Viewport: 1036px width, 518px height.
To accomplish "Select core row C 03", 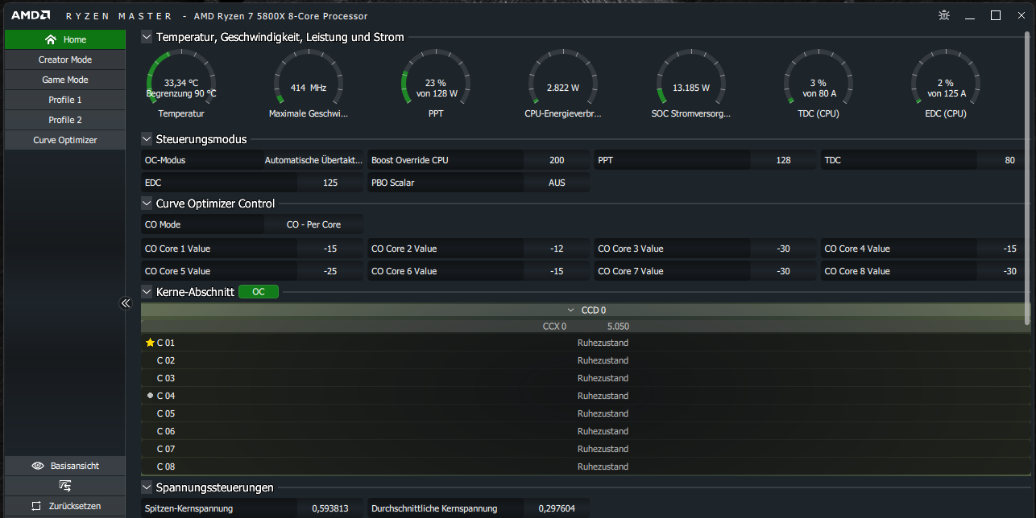I will 586,378.
